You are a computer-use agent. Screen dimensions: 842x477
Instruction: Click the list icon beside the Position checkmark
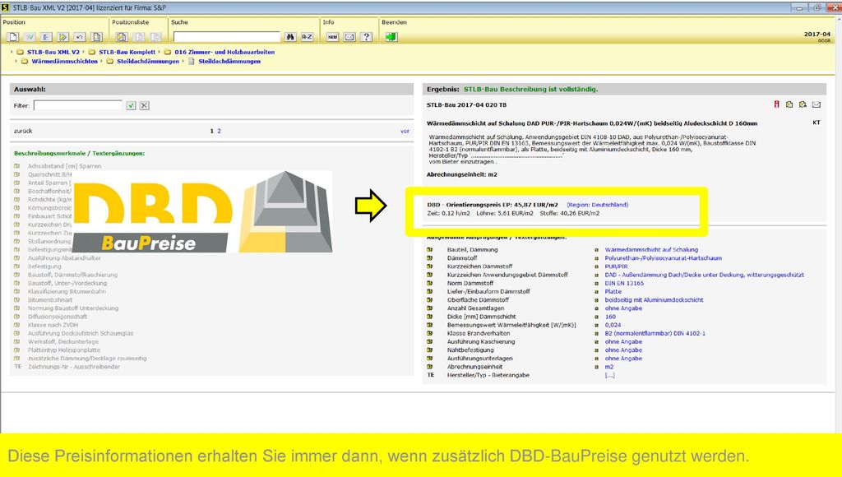pos(46,37)
